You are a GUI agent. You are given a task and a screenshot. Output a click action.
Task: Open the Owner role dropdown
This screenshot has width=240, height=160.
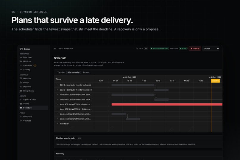(211, 49)
